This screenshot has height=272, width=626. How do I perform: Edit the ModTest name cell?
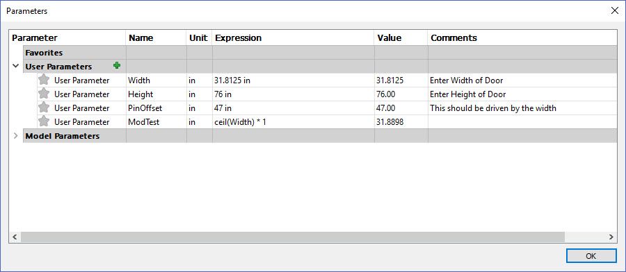(x=156, y=122)
